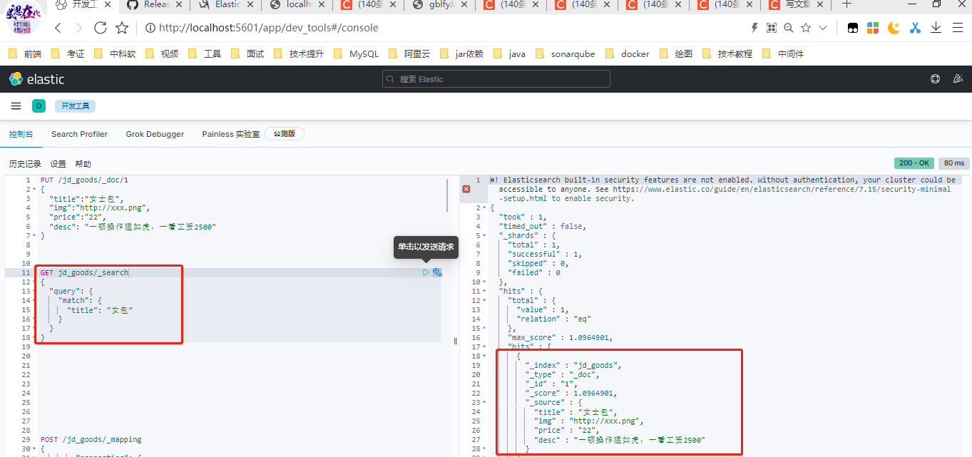This screenshot has height=457, width=972.
Task: Click the split-pane resize handle between editors
Action: (x=455, y=341)
